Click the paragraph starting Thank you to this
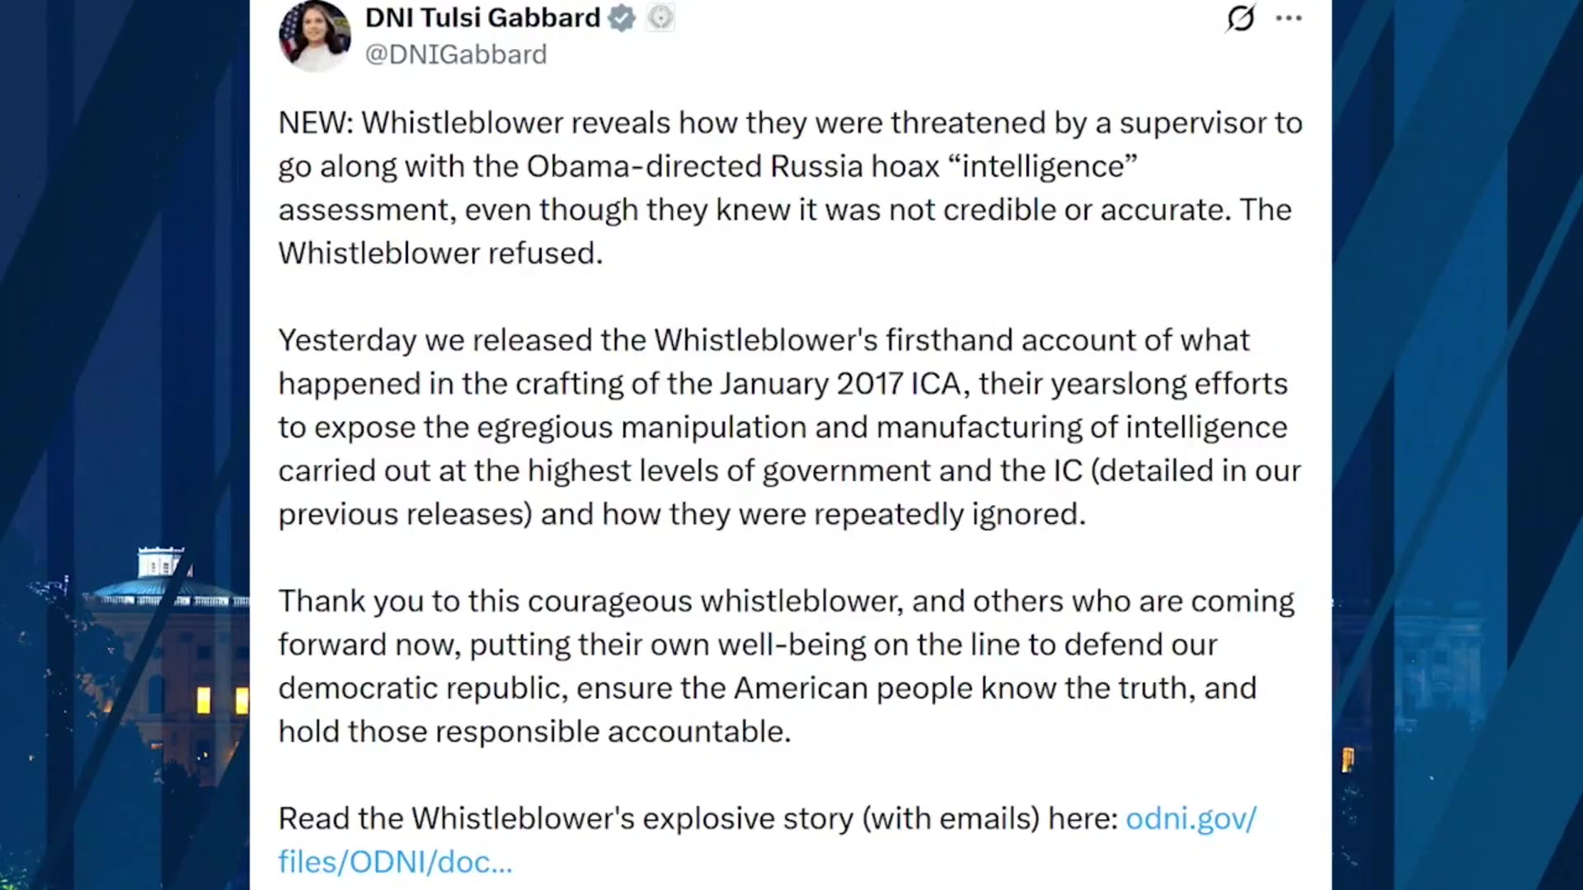The height and width of the screenshot is (890, 1583). coord(786,666)
